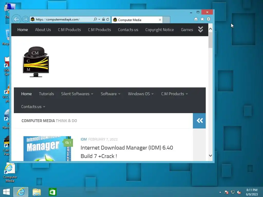Open Contacts us in top navigation bar
The height and width of the screenshot is (197, 263).
128,30
